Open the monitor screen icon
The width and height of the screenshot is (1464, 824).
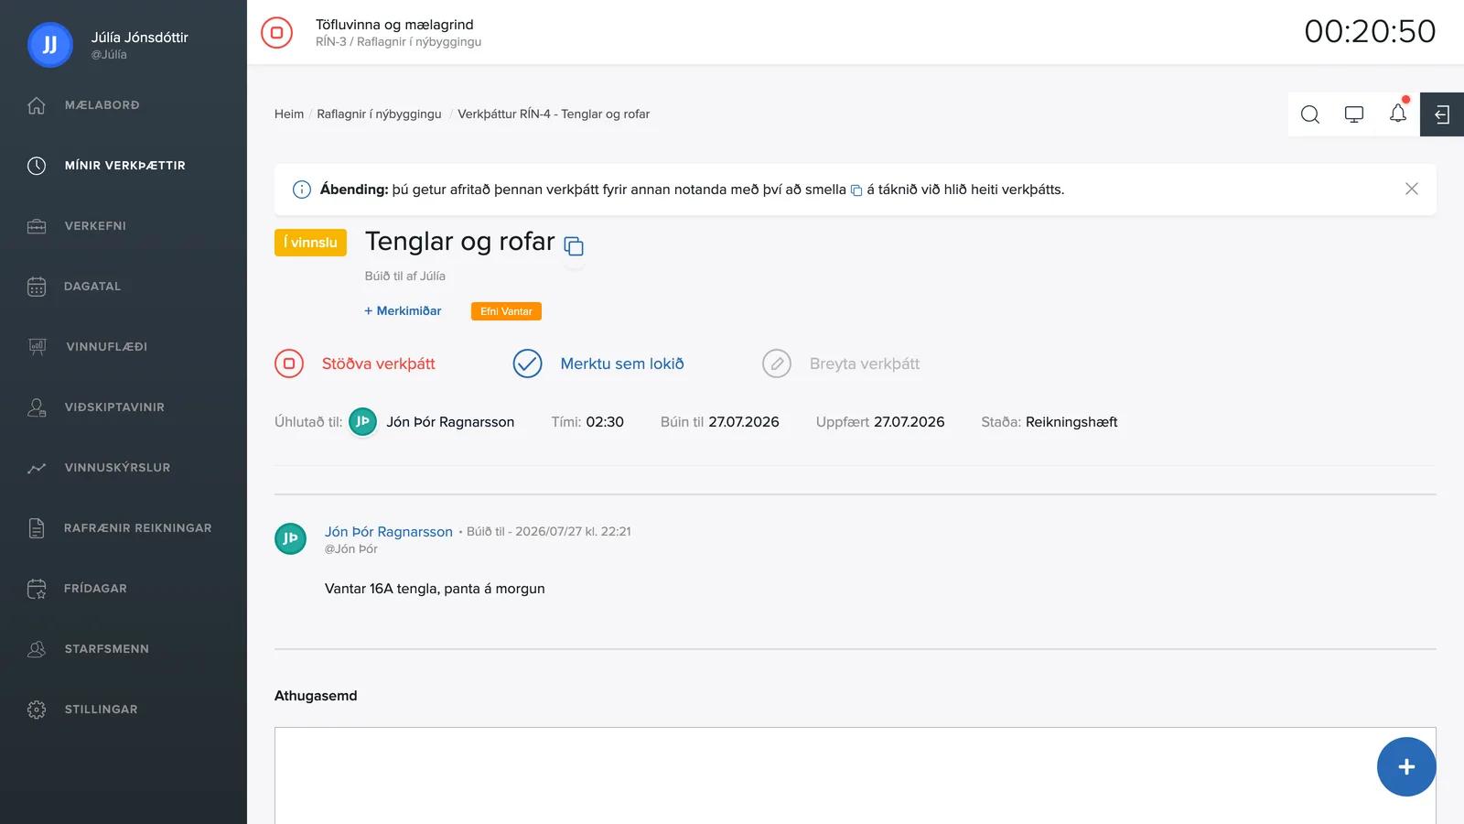[x=1354, y=114]
